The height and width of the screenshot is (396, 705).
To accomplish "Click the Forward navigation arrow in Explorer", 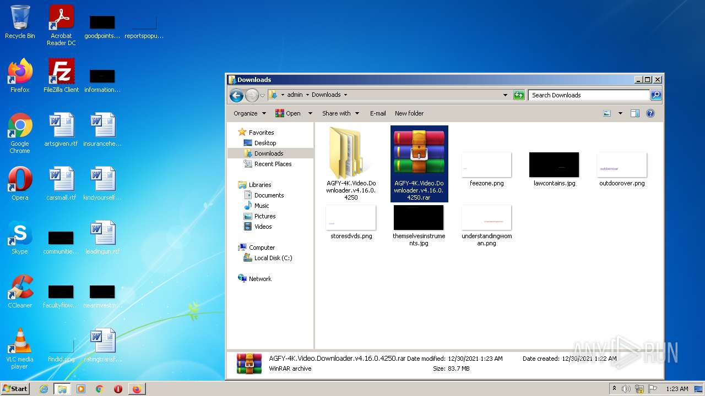I will point(252,95).
